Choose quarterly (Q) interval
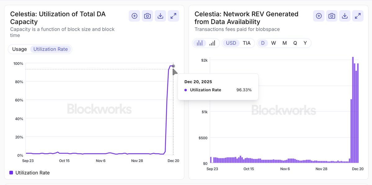372x185 pixels. pos(295,43)
